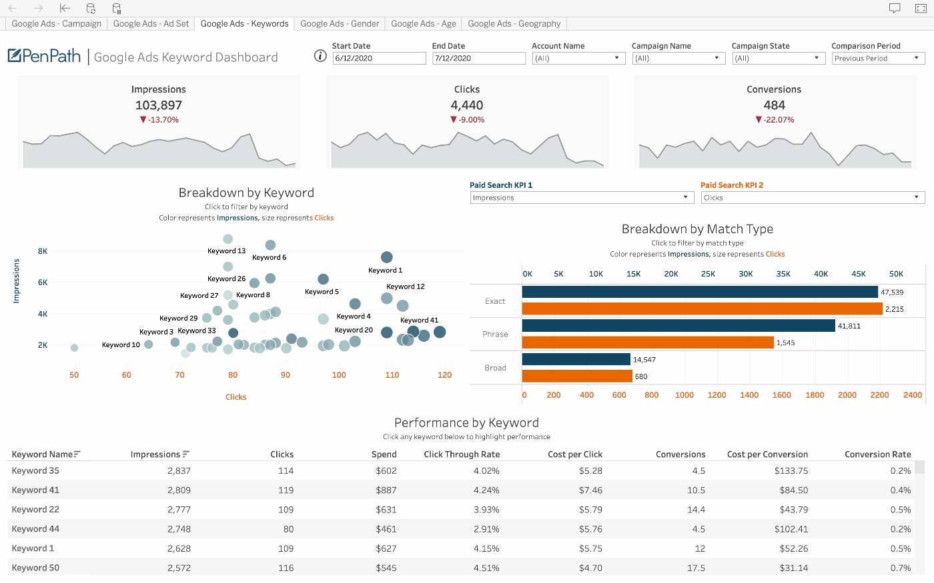Sort using the Keyword Name sort icon

(x=77, y=454)
